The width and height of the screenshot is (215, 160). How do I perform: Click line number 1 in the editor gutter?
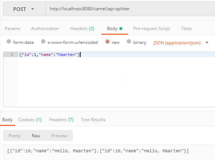pos(12,55)
